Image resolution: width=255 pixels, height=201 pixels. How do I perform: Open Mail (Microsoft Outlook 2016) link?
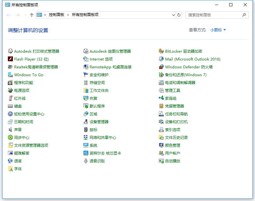click(x=193, y=59)
